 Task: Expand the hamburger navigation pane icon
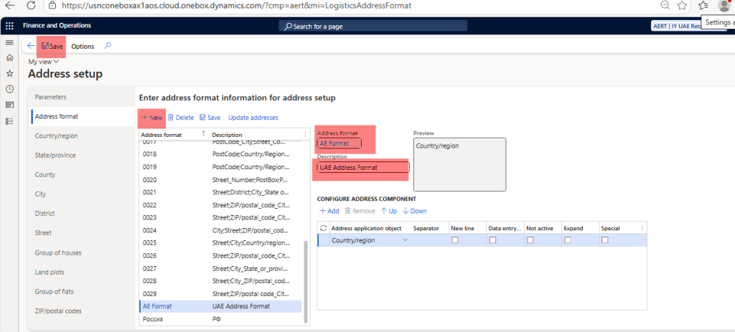coord(9,42)
